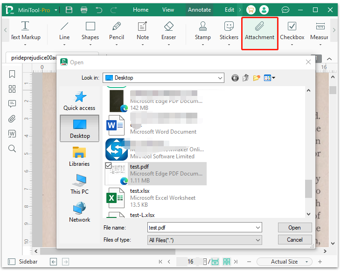Expand the Look in Desktop dropdown
Image resolution: width=341 pixels, height=271 pixels.
(220, 78)
